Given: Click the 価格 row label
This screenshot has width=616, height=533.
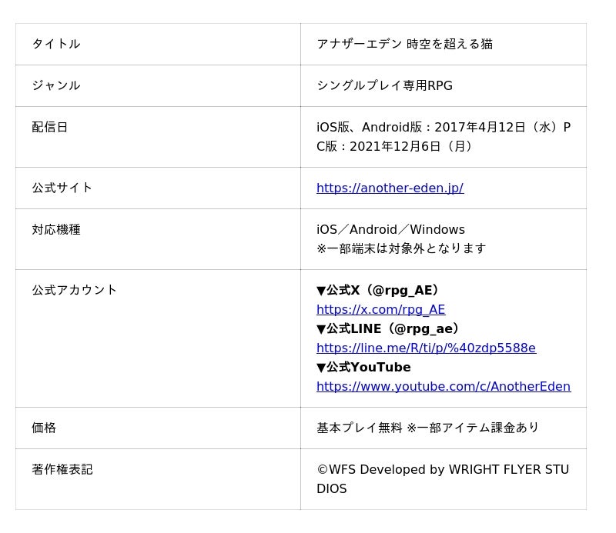Looking at the screenshot, I should pos(44,428).
